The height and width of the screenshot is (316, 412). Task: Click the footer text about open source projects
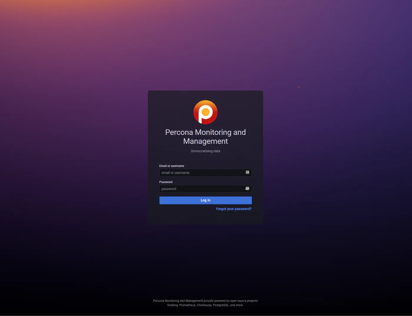point(205,301)
